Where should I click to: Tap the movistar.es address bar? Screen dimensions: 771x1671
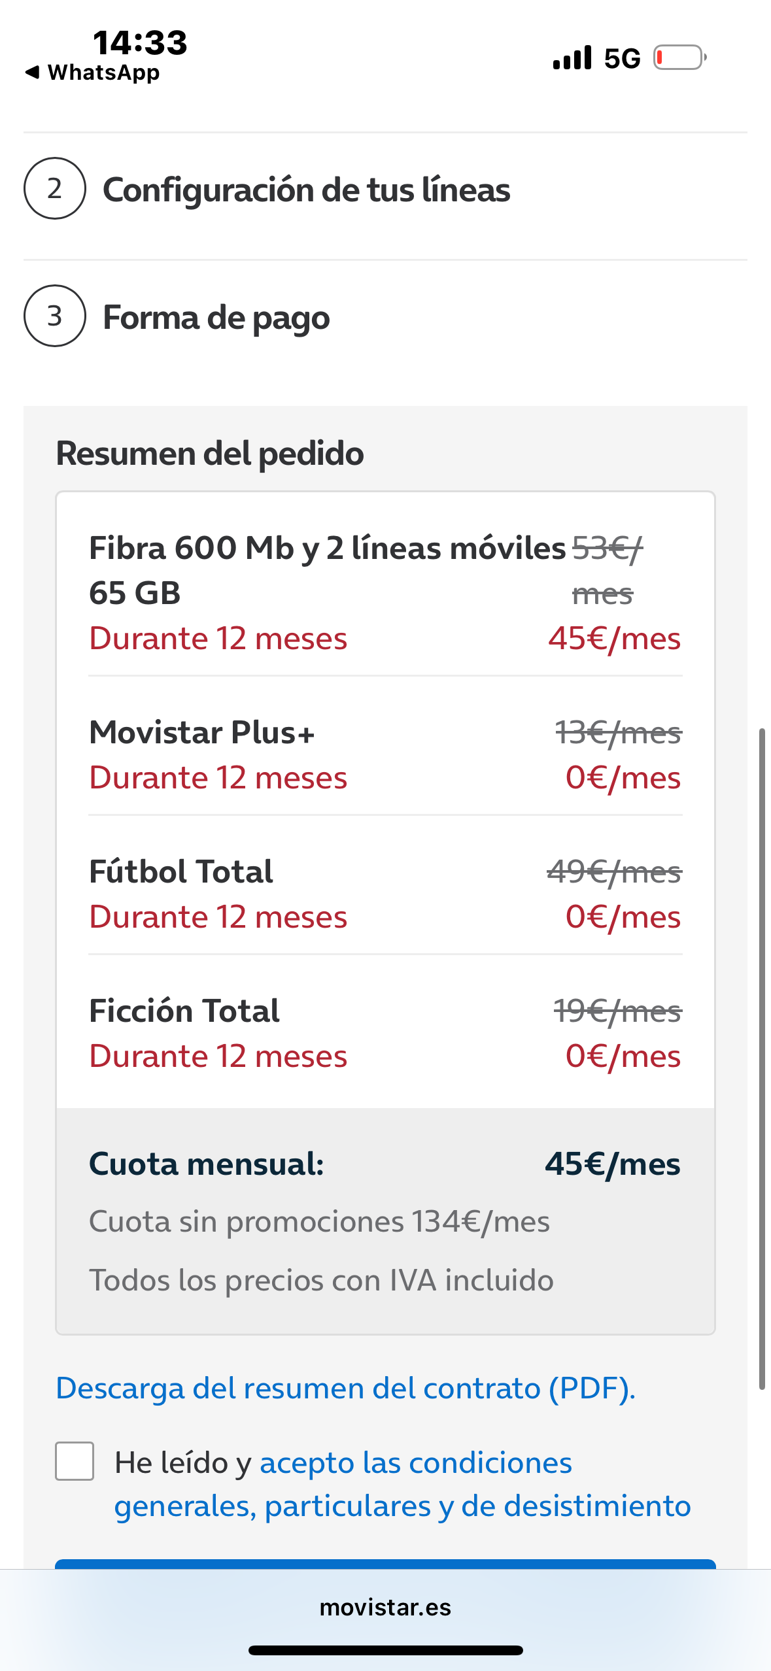pyautogui.click(x=385, y=1607)
